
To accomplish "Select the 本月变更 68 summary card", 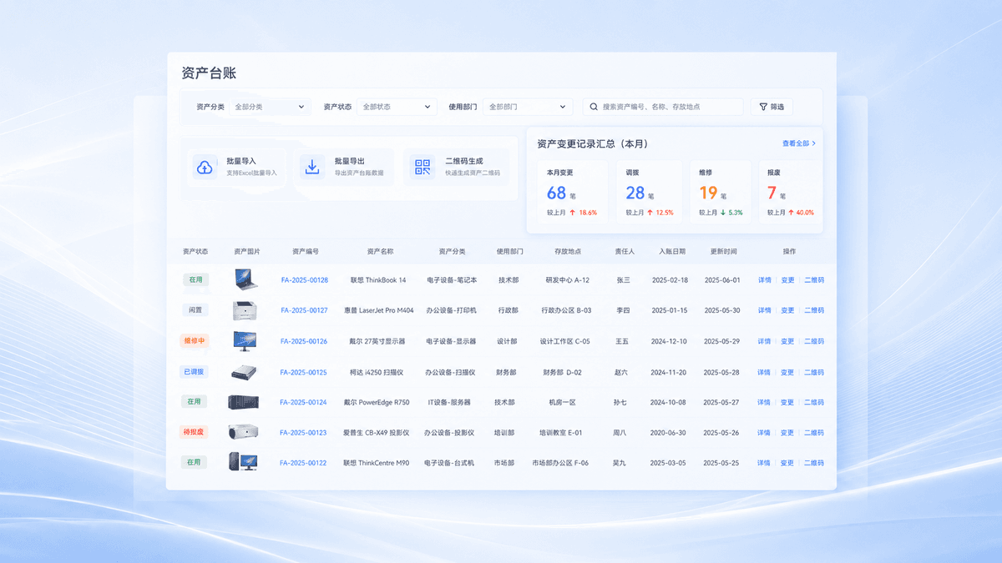I will point(572,191).
